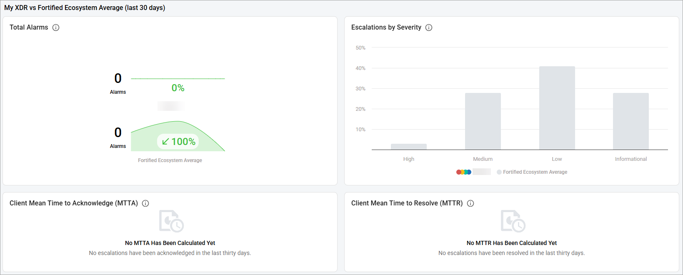683x275 pixels.
Task: Click the Informational severity bar
Action: 630,121
